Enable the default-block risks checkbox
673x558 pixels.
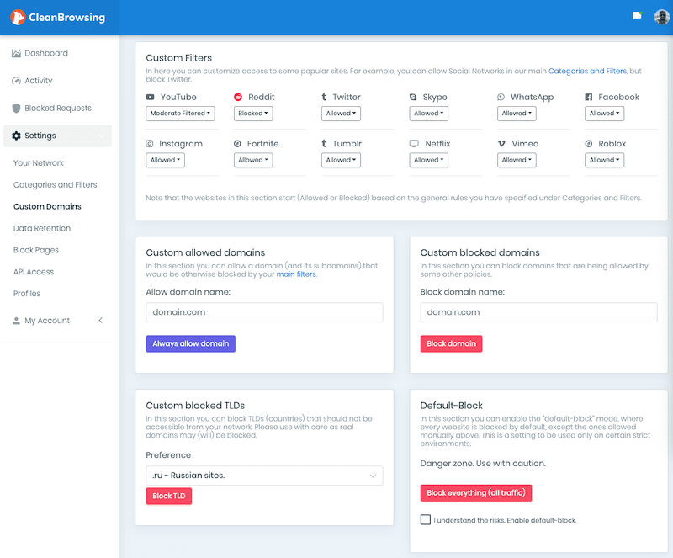pos(426,520)
